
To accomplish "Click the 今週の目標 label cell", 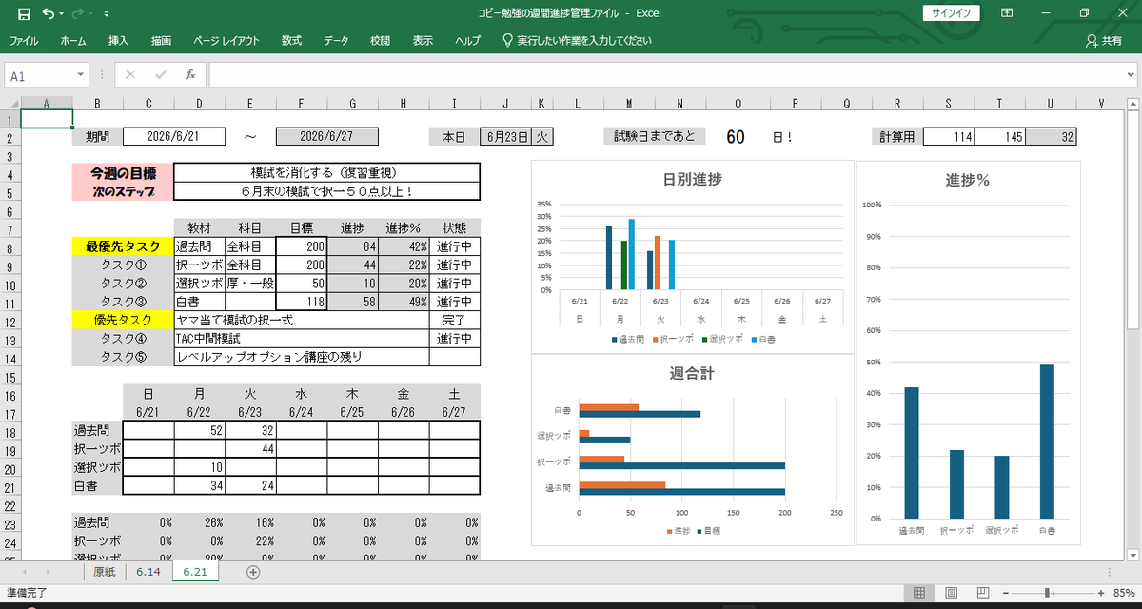I will point(123,173).
